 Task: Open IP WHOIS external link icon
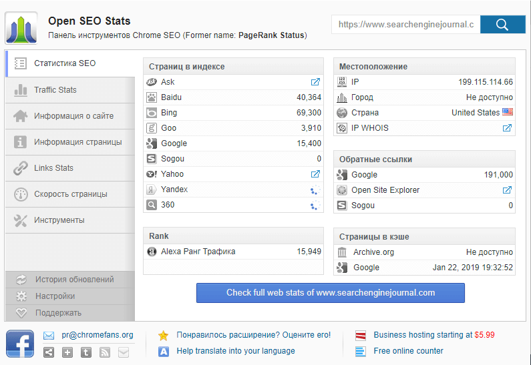click(x=507, y=128)
